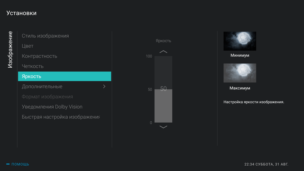Click the brightness slider filled bar

(x=163, y=107)
